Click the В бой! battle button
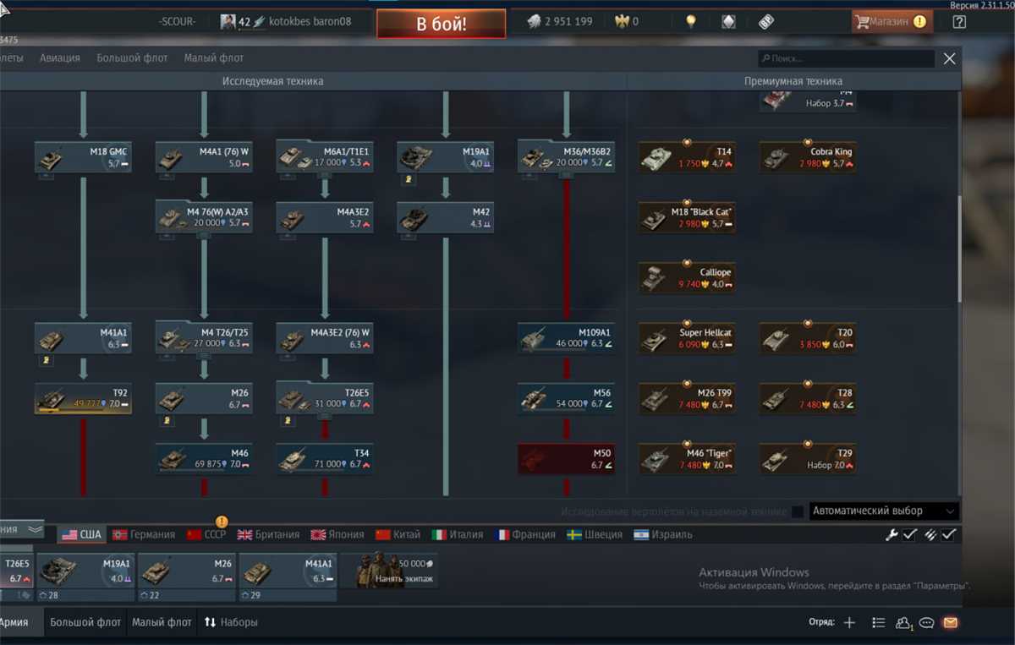Screen dimensions: 1015x645 click(x=442, y=24)
